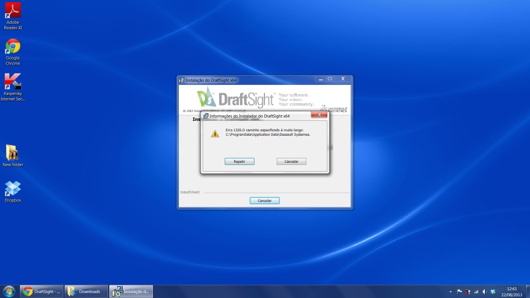530x298 pixels.
Task: Close the Informações do Instalador dialog
Action: tap(319, 115)
